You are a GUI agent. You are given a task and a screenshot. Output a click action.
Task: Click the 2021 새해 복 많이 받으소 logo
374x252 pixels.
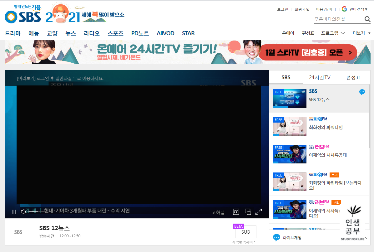pyautogui.click(x=85, y=13)
